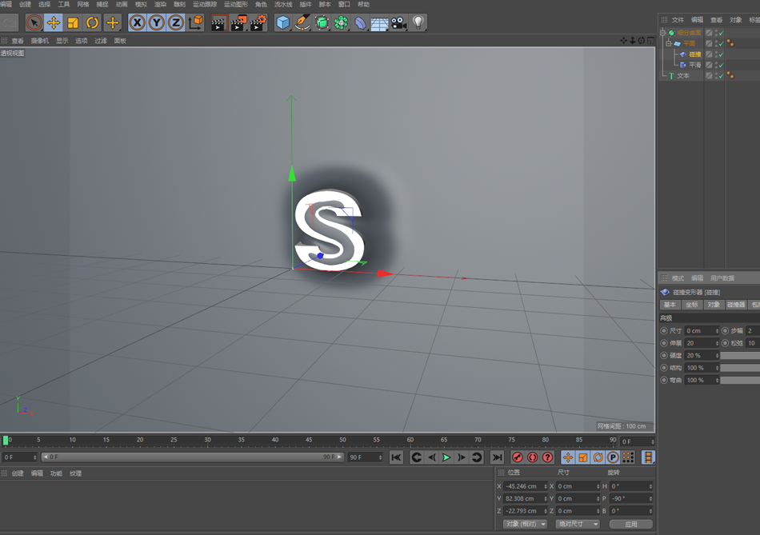Image resolution: width=760 pixels, height=535 pixels.
Task: Toggle the green checkmark for 细分曲面
Action: [x=722, y=33]
